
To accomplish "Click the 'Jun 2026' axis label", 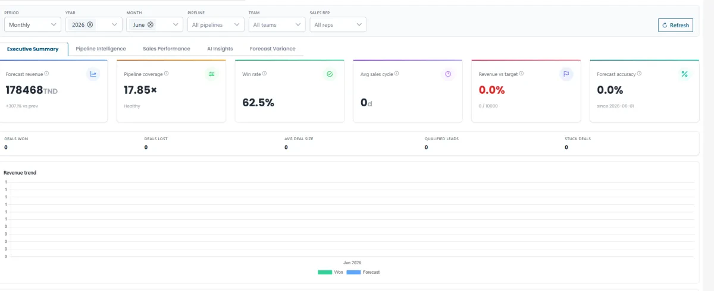I will pos(352,262).
